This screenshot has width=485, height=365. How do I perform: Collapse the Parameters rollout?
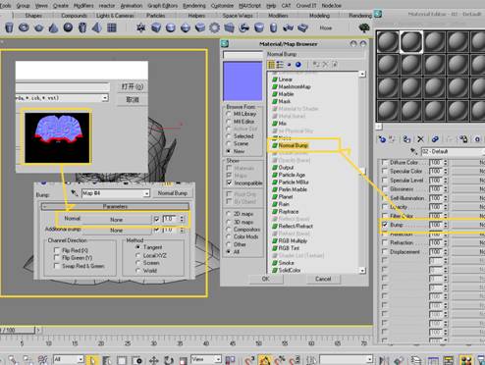click(x=115, y=207)
